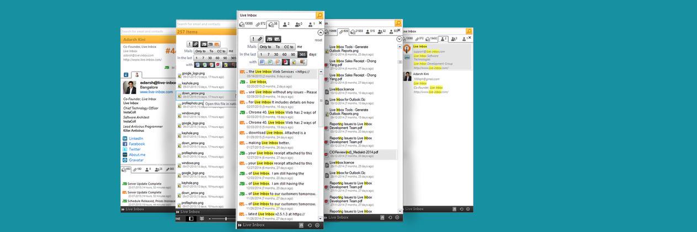The width and height of the screenshot is (697, 232).
Task: Filter by Word document type in center window
Action: pyautogui.click(x=262, y=62)
